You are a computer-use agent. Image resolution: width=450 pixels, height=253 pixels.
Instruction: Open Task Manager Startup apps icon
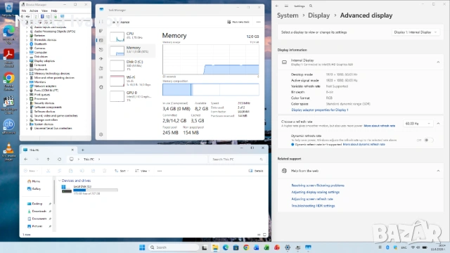click(101, 59)
